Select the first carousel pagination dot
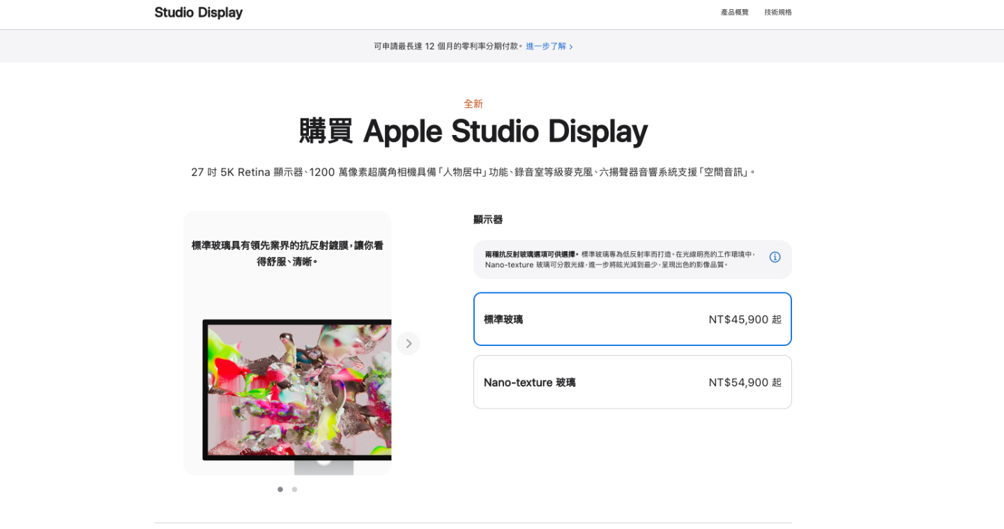Screen dimensions: 1004x529 tap(280, 489)
